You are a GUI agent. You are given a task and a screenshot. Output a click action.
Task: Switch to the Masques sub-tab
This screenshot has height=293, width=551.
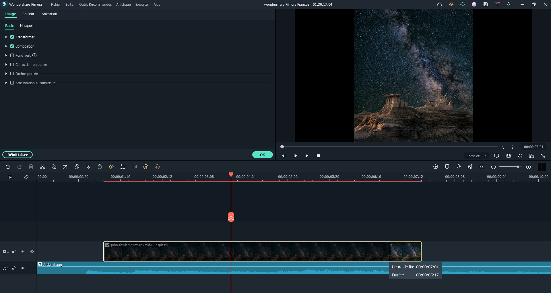click(27, 25)
